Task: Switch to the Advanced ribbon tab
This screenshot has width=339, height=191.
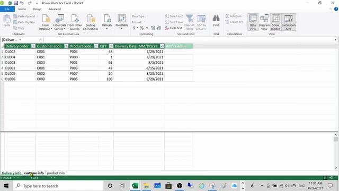Action: coord(55,9)
